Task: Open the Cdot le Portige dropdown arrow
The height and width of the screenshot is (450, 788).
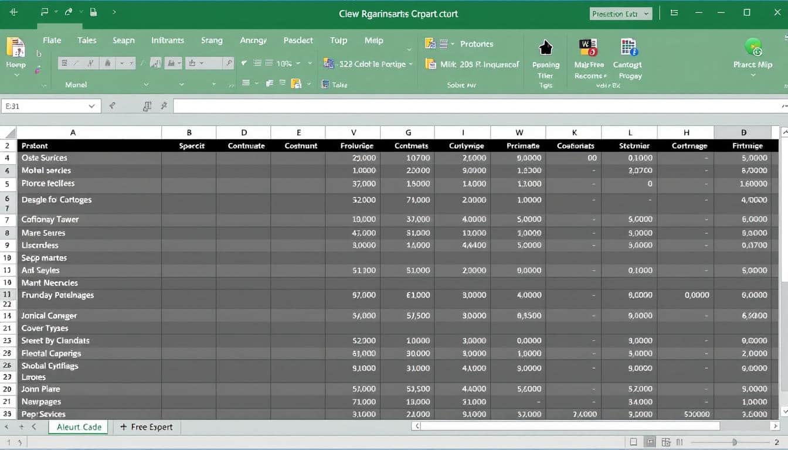Action: click(x=410, y=64)
